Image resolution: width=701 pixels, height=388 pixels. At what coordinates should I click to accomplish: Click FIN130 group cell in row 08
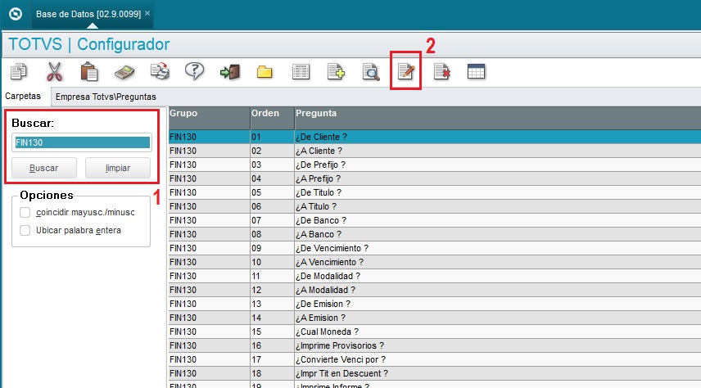[209, 234]
